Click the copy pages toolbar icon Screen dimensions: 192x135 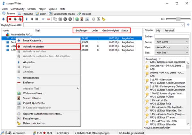tap(55, 19)
